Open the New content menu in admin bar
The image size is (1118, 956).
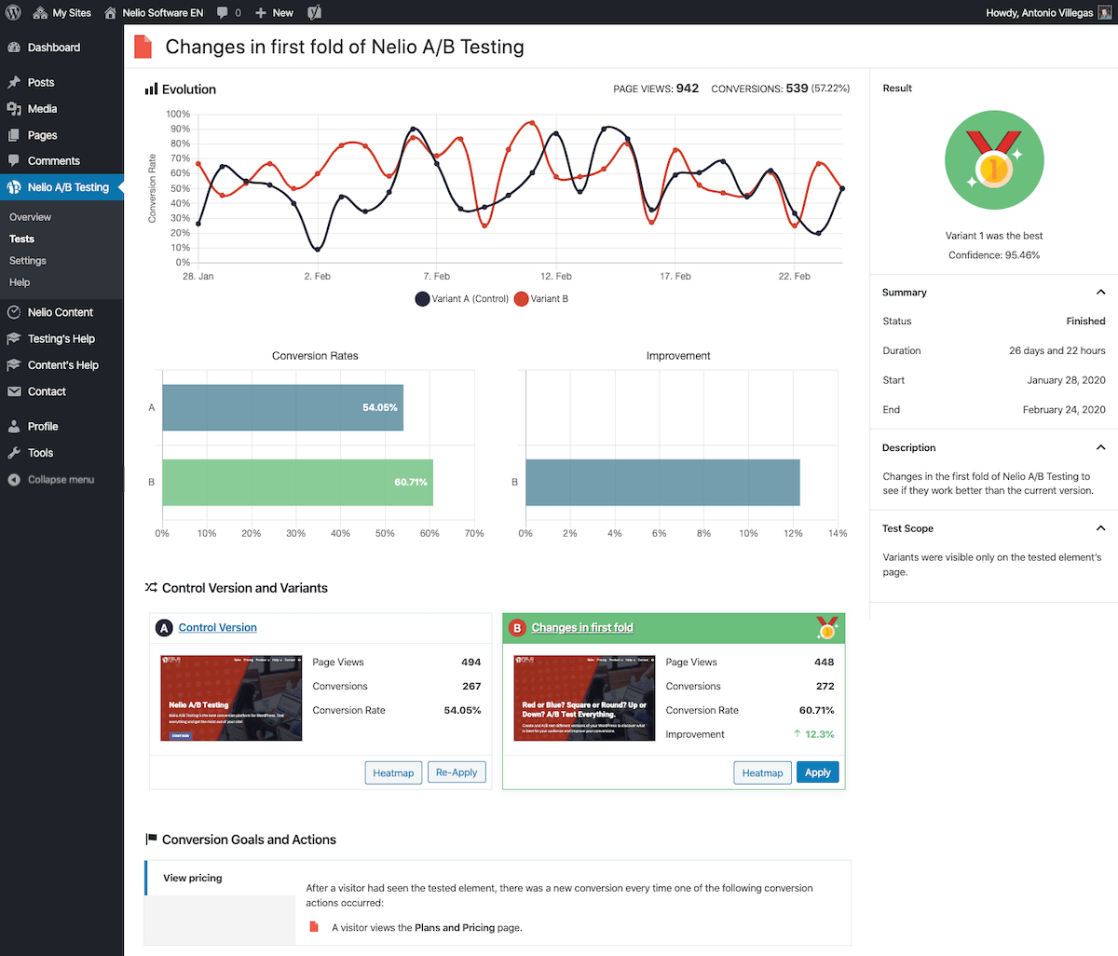pos(274,13)
